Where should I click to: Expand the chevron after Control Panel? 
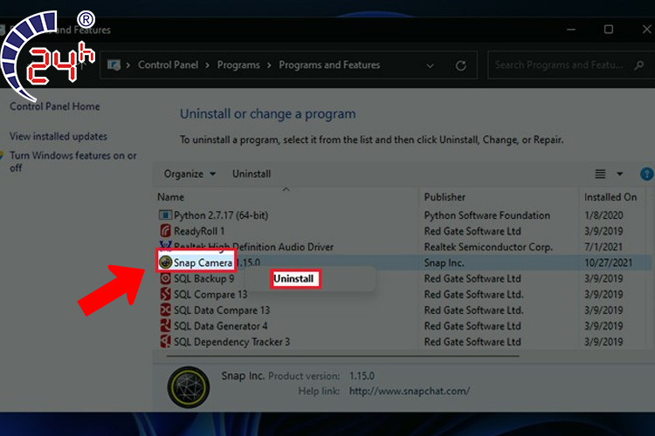pos(207,65)
